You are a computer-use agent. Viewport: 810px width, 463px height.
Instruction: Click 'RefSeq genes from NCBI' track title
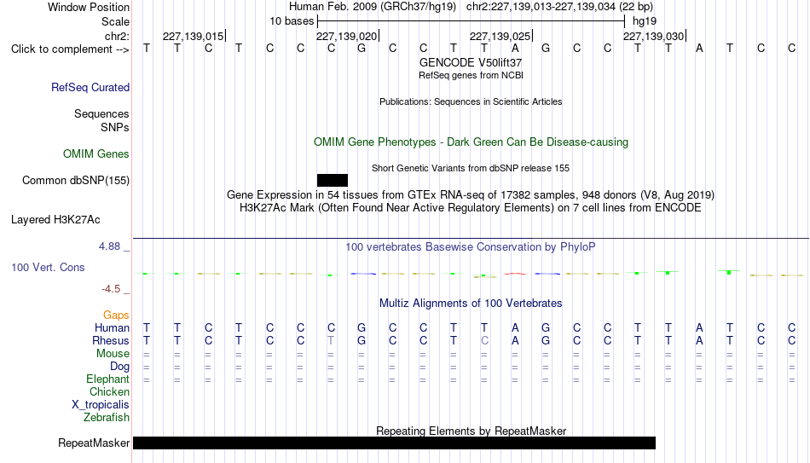(471, 75)
